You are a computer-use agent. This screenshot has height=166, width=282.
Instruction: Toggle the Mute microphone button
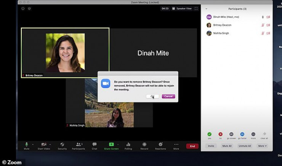27,145
